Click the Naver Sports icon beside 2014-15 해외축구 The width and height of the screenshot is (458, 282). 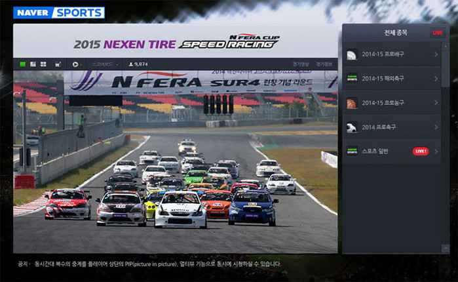coord(352,79)
